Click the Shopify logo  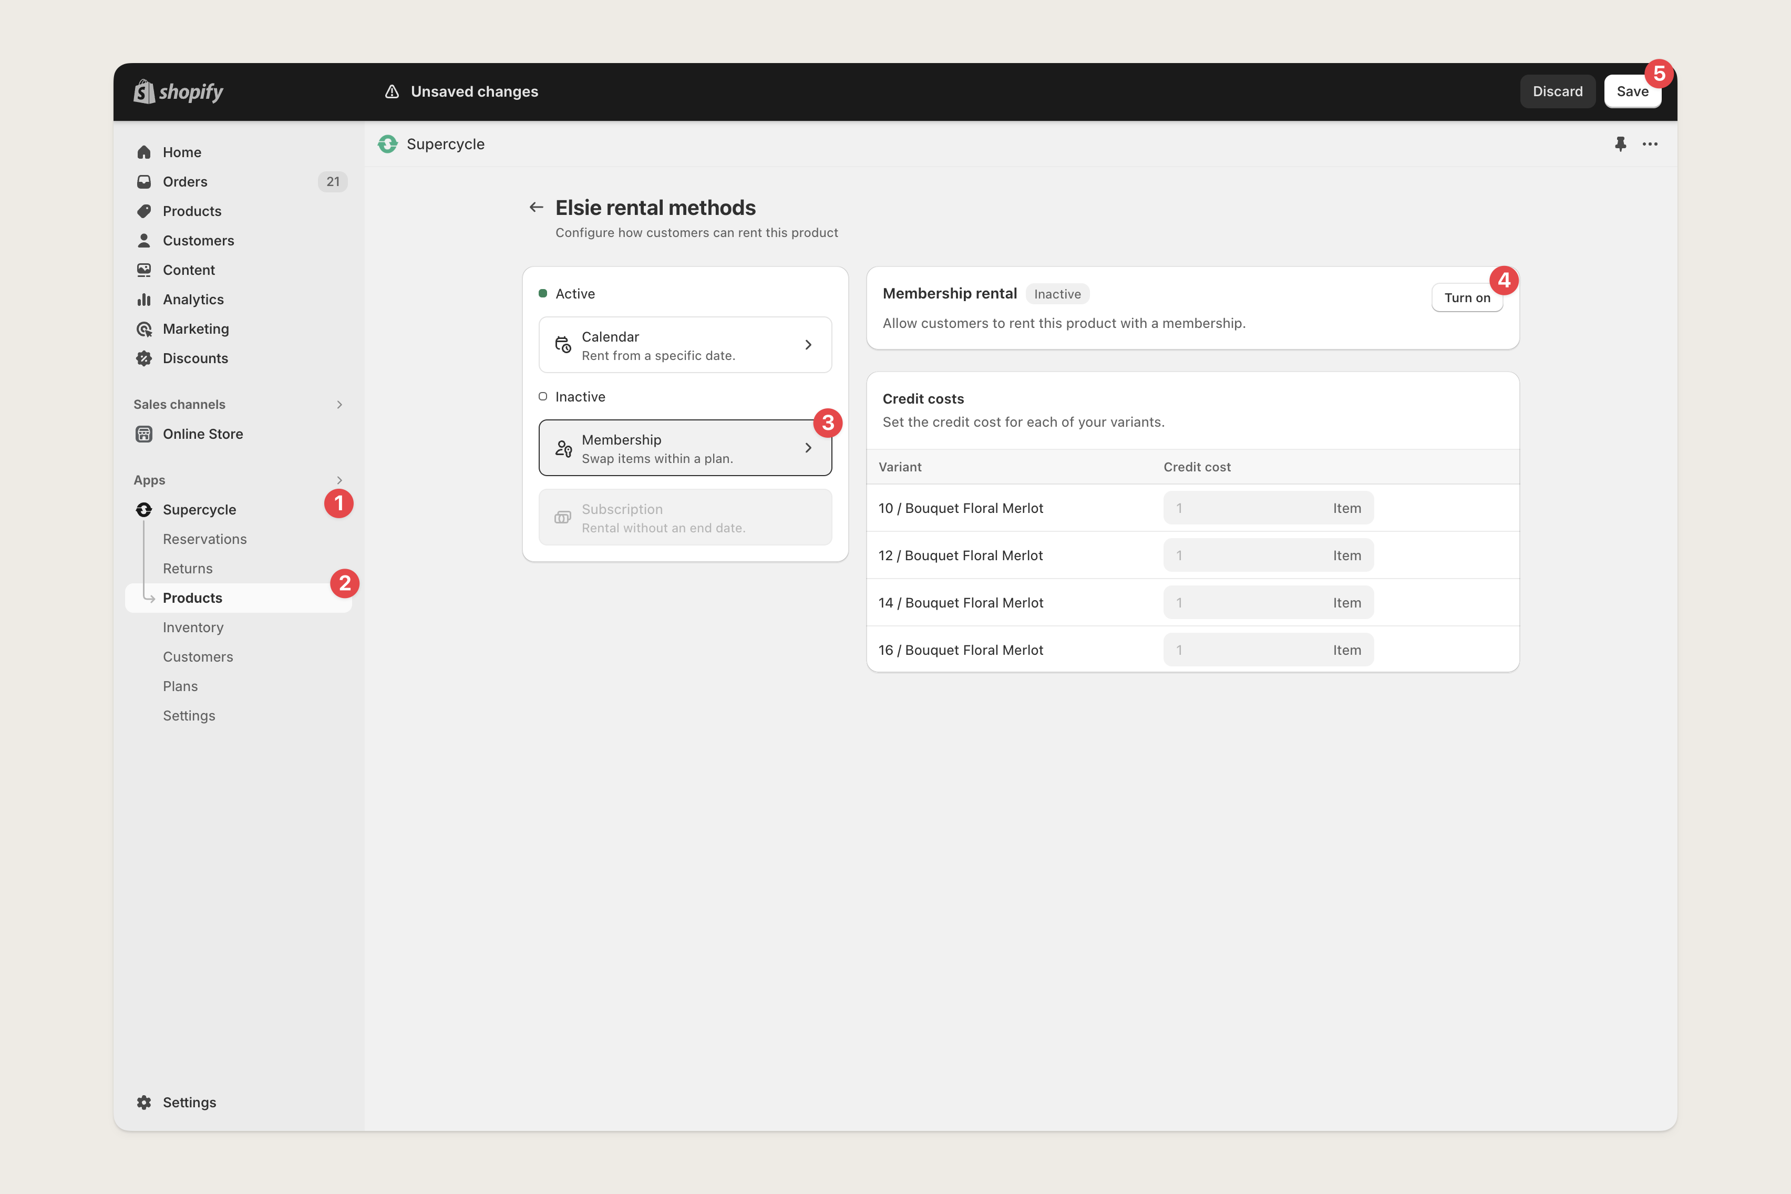click(178, 91)
